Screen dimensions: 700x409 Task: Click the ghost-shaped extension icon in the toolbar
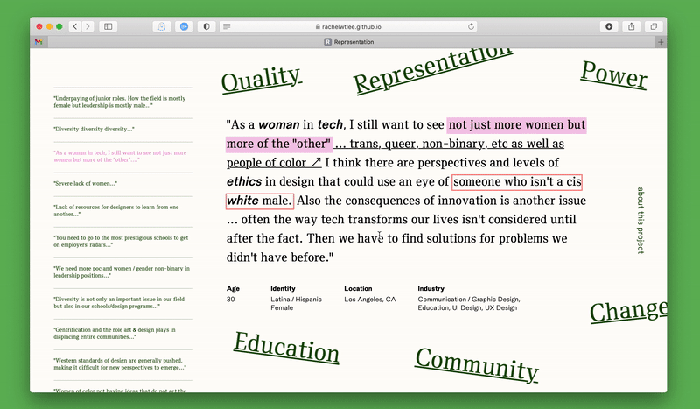coord(162,26)
